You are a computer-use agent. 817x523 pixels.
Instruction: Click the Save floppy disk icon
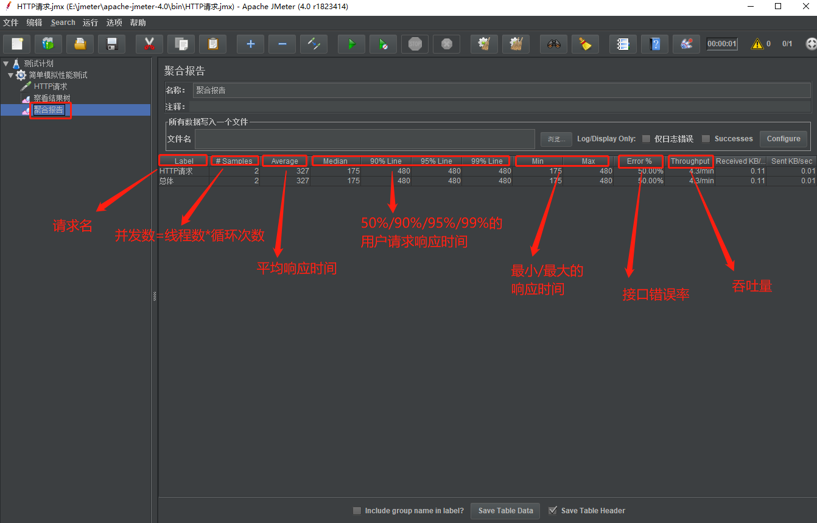pyautogui.click(x=111, y=44)
